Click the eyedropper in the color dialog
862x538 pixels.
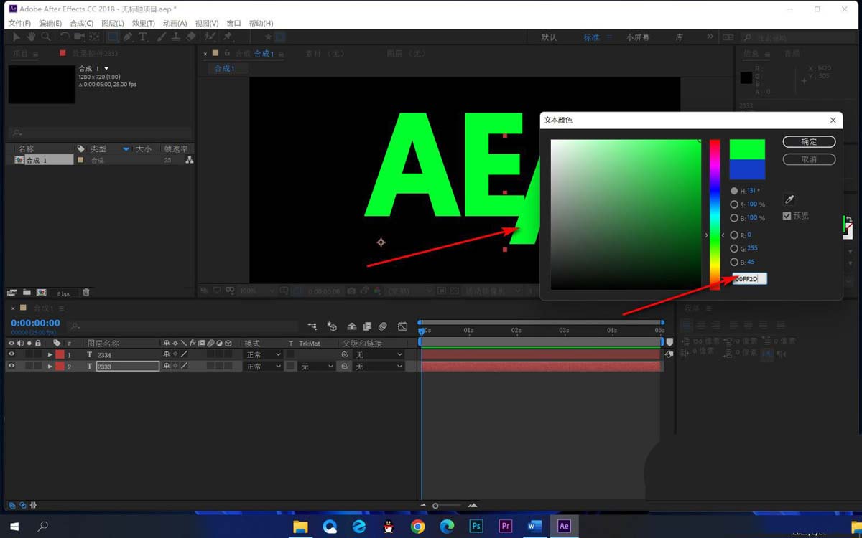tap(789, 200)
